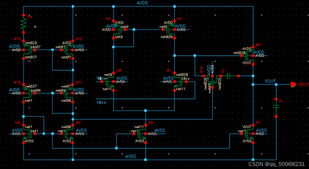Select the red VOUT output pin
Viewport: 309px width, 169px height.
point(293,85)
